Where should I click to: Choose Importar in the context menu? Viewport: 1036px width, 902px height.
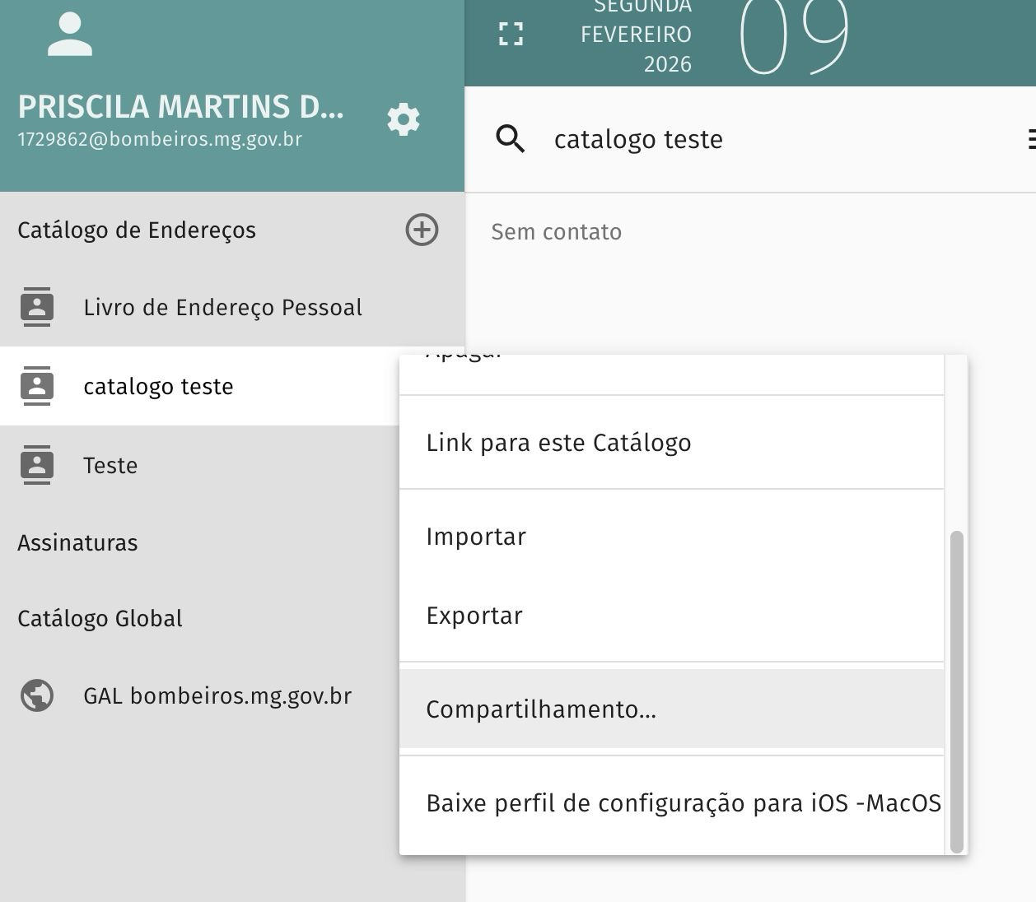click(476, 537)
